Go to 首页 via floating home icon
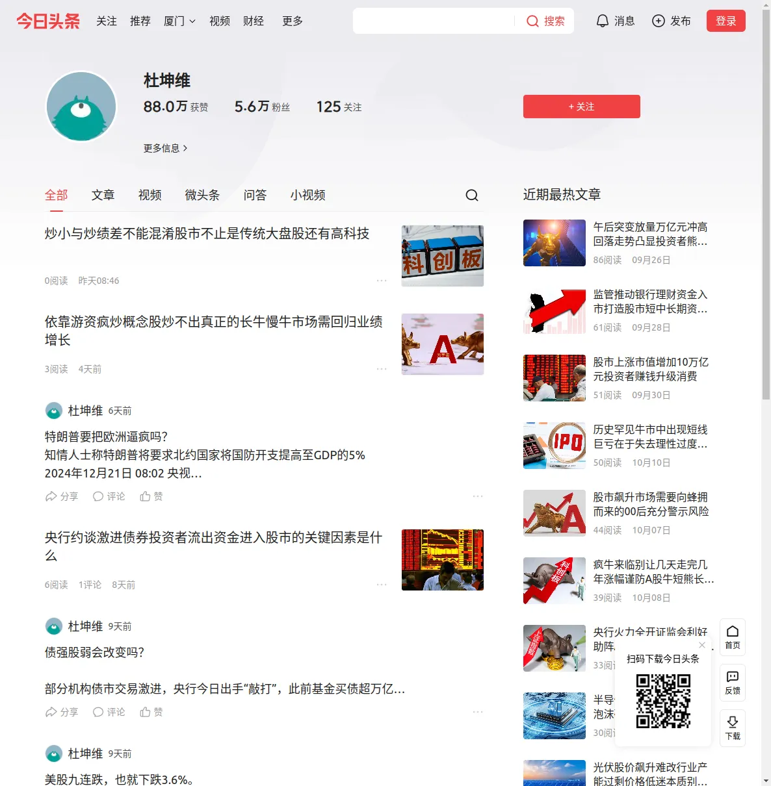This screenshot has width=771, height=786. click(733, 637)
